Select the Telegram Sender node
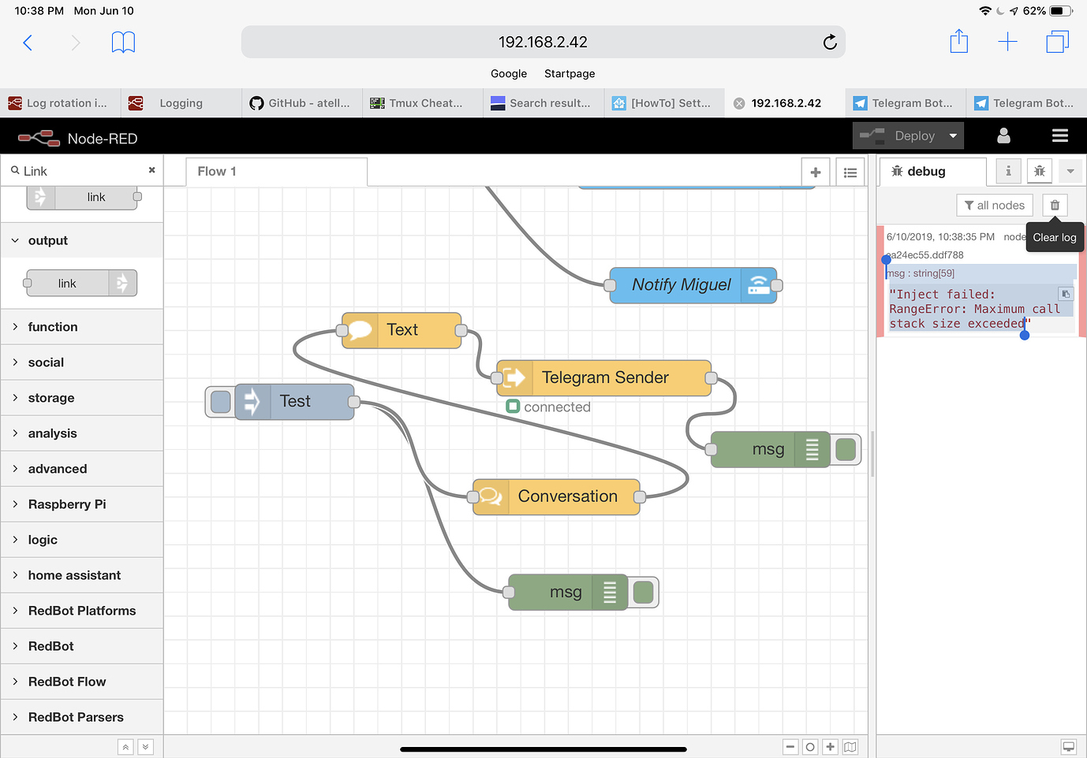This screenshot has width=1087, height=758. point(604,378)
